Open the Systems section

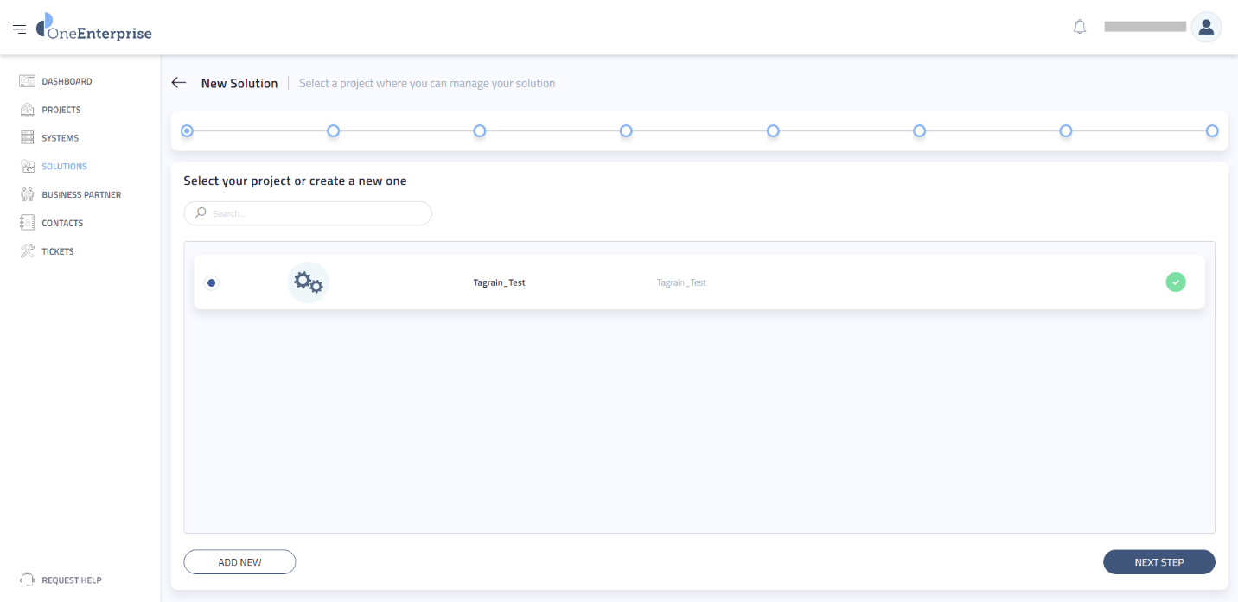60,137
